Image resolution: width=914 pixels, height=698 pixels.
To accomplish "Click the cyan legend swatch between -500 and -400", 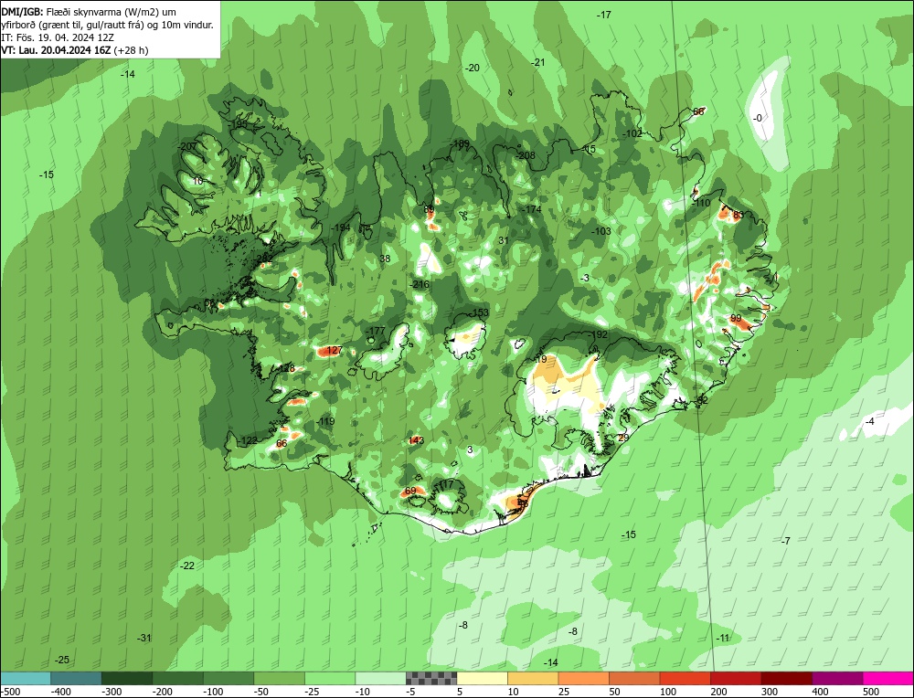I will (x=25, y=678).
